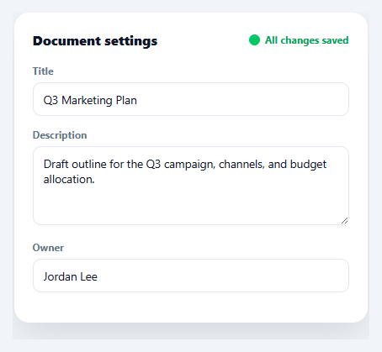This screenshot has width=382, height=352.
Task: Click the "Document settings" heading
Action: point(95,41)
